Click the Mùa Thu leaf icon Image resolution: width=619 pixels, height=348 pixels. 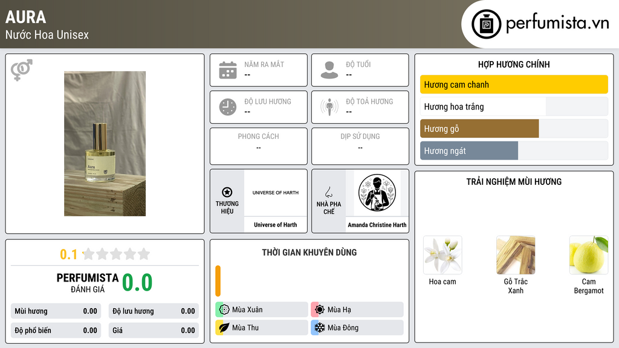(x=224, y=327)
